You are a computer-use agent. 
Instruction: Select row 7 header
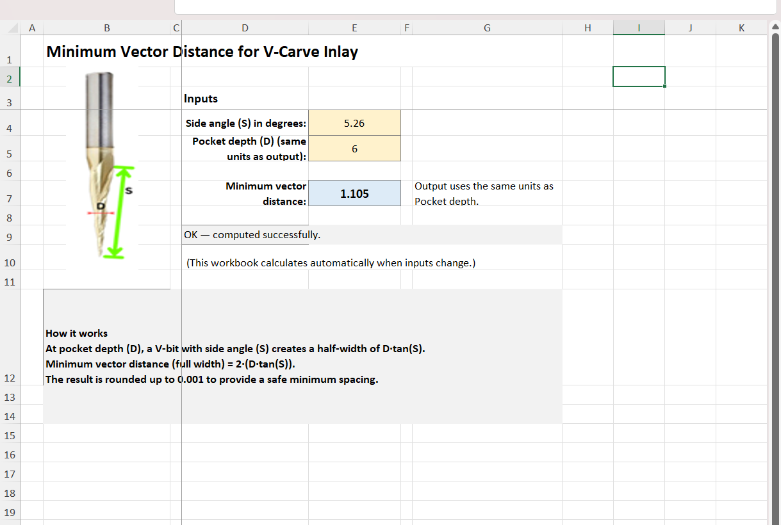tap(10, 193)
